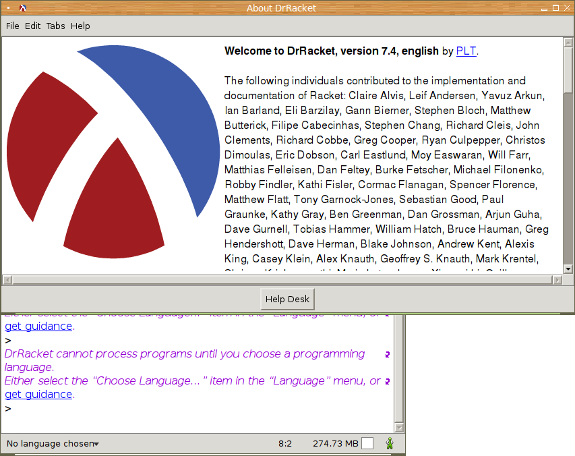Image resolution: width=575 pixels, height=456 pixels.
Task: Click the About window scroll down arrow
Action: pyautogui.click(x=568, y=269)
